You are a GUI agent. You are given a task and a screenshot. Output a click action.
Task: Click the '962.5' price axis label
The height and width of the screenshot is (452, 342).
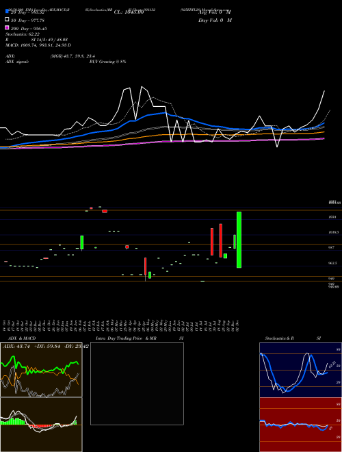[333, 263]
